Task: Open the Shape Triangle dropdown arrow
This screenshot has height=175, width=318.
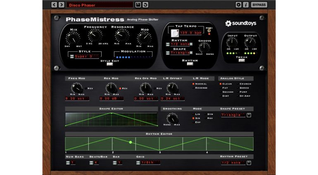Action: pyautogui.click(x=191, y=53)
